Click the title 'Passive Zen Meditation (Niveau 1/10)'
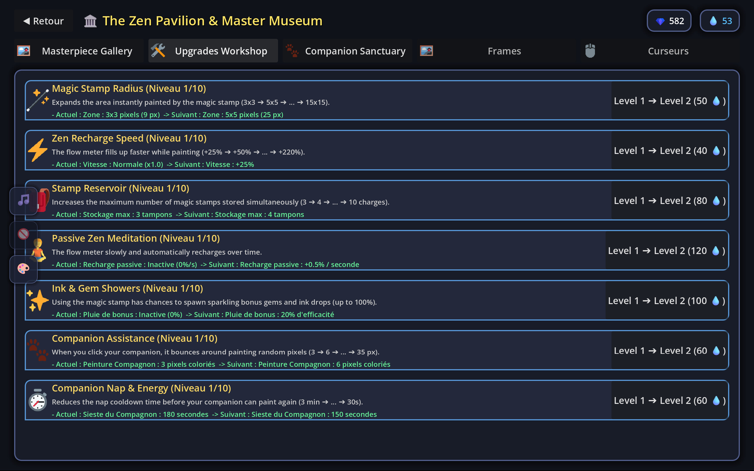The height and width of the screenshot is (471, 754). pyautogui.click(x=136, y=238)
